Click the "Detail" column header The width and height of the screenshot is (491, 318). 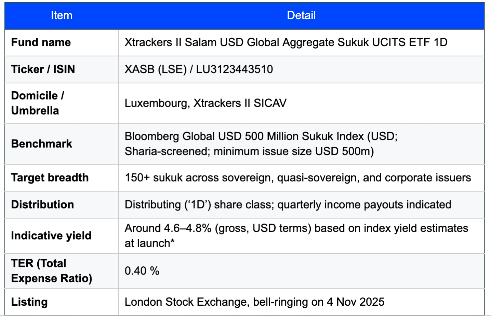(301, 15)
